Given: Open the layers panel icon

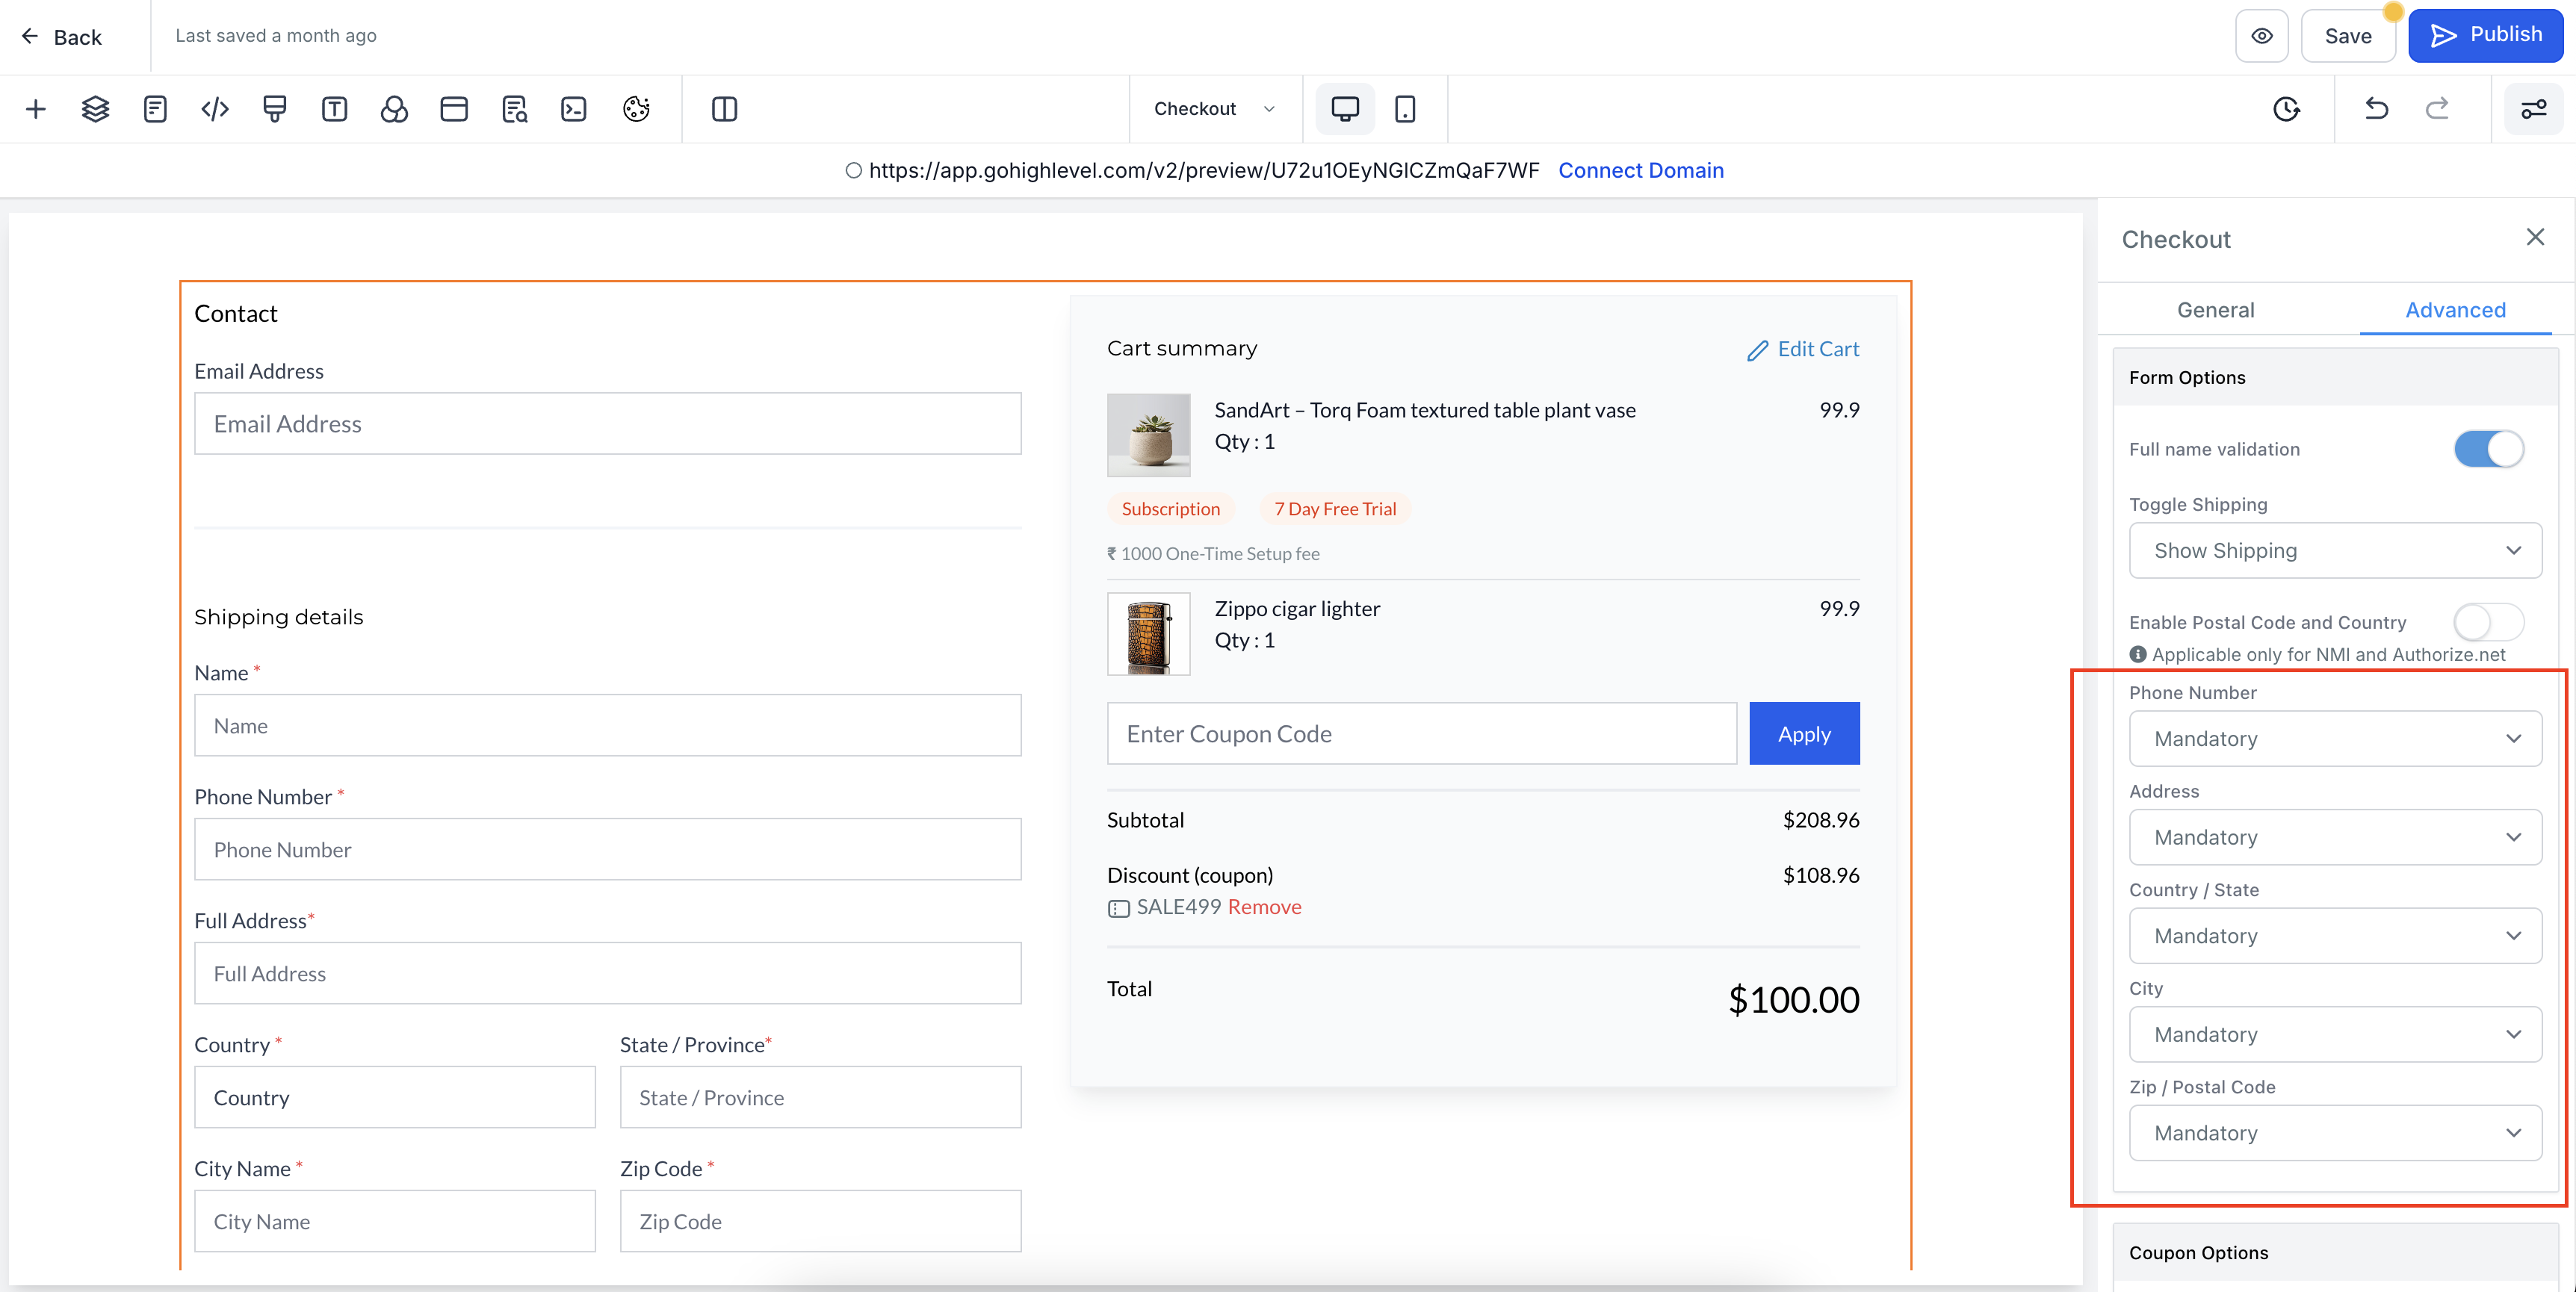Looking at the screenshot, I should pos(95,109).
